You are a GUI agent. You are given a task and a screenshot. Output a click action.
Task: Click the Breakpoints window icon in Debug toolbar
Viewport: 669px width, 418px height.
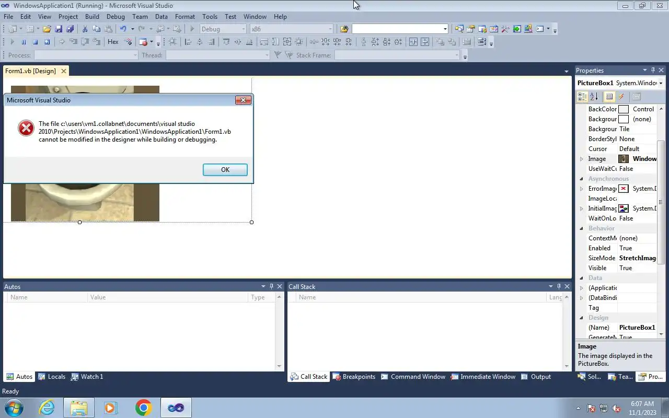143,42
